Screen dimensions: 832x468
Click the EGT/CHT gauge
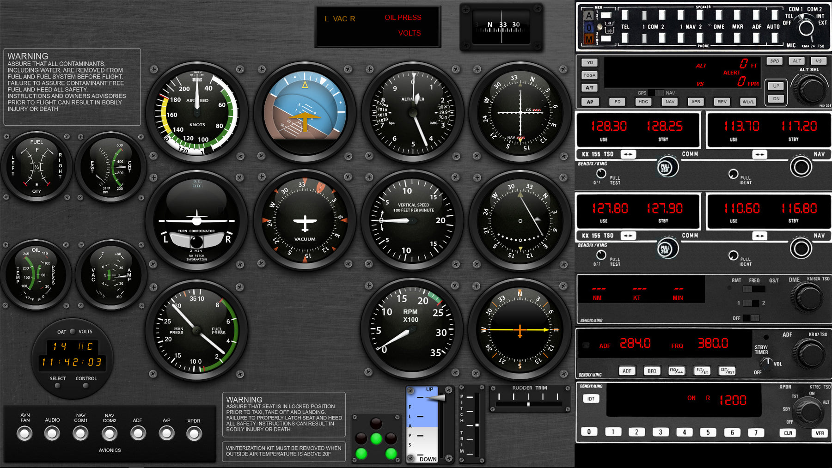(x=111, y=167)
